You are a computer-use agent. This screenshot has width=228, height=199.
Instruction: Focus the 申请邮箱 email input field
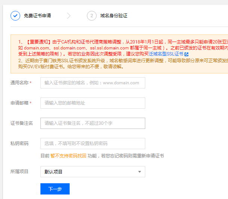[93, 103]
